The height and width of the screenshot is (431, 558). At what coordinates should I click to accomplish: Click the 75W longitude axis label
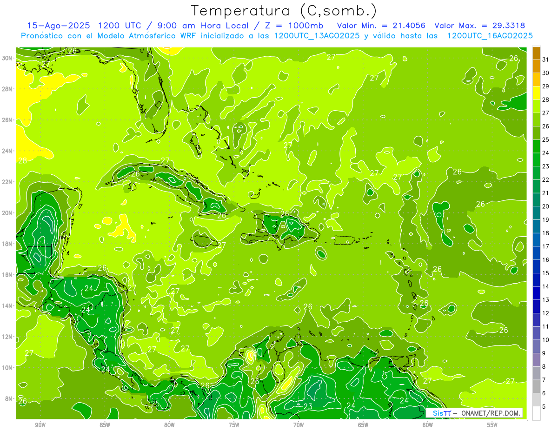click(x=234, y=425)
